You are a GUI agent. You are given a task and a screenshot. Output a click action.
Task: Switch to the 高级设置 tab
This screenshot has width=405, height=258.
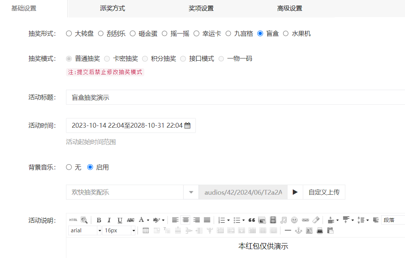[289, 9]
